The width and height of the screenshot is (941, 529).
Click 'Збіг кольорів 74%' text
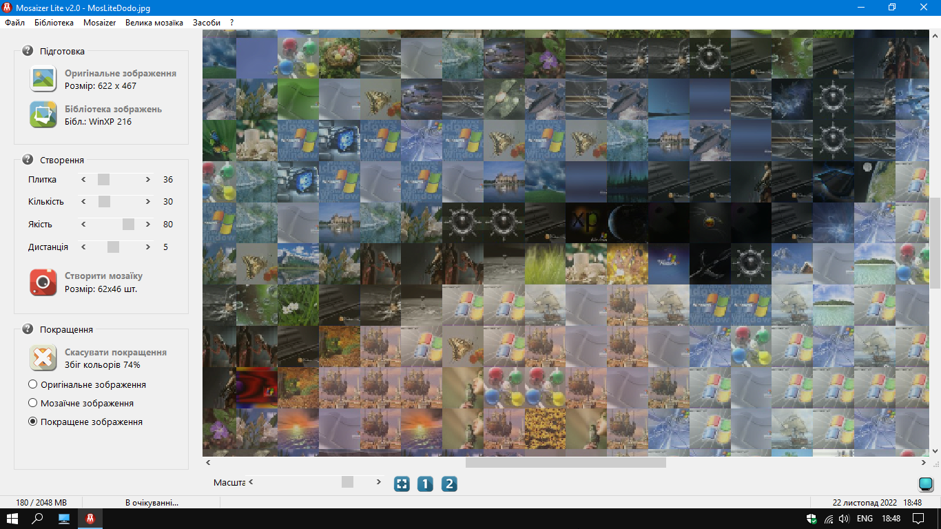click(x=103, y=364)
